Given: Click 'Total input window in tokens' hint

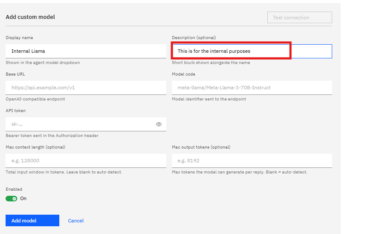Looking at the screenshot, I should [x=64, y=172].
